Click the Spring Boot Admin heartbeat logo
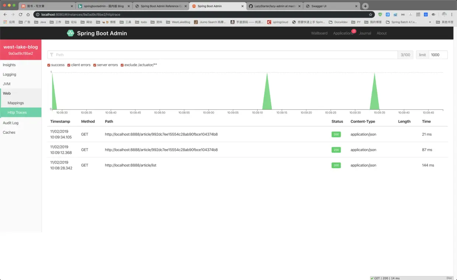457x280 pixels. (70, 33)
